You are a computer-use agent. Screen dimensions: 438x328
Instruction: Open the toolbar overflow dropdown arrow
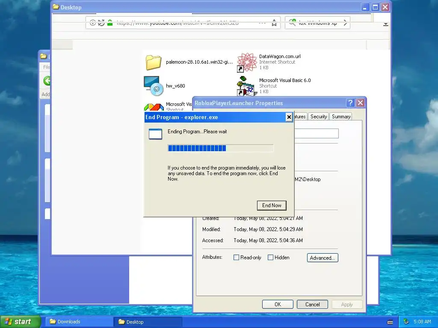385,24
